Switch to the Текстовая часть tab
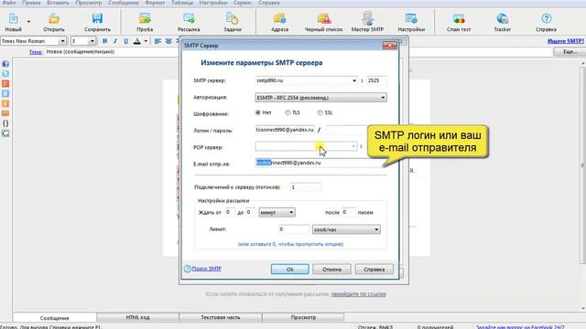This screenshot has width=586, height=329. point(220,317)
